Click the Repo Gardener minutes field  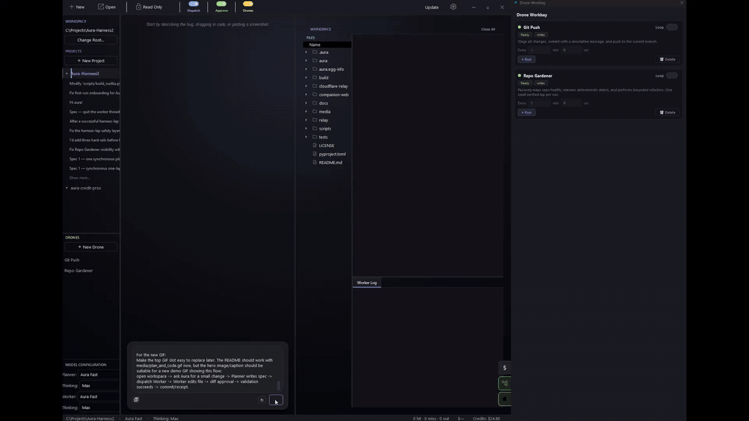(540, 103)
